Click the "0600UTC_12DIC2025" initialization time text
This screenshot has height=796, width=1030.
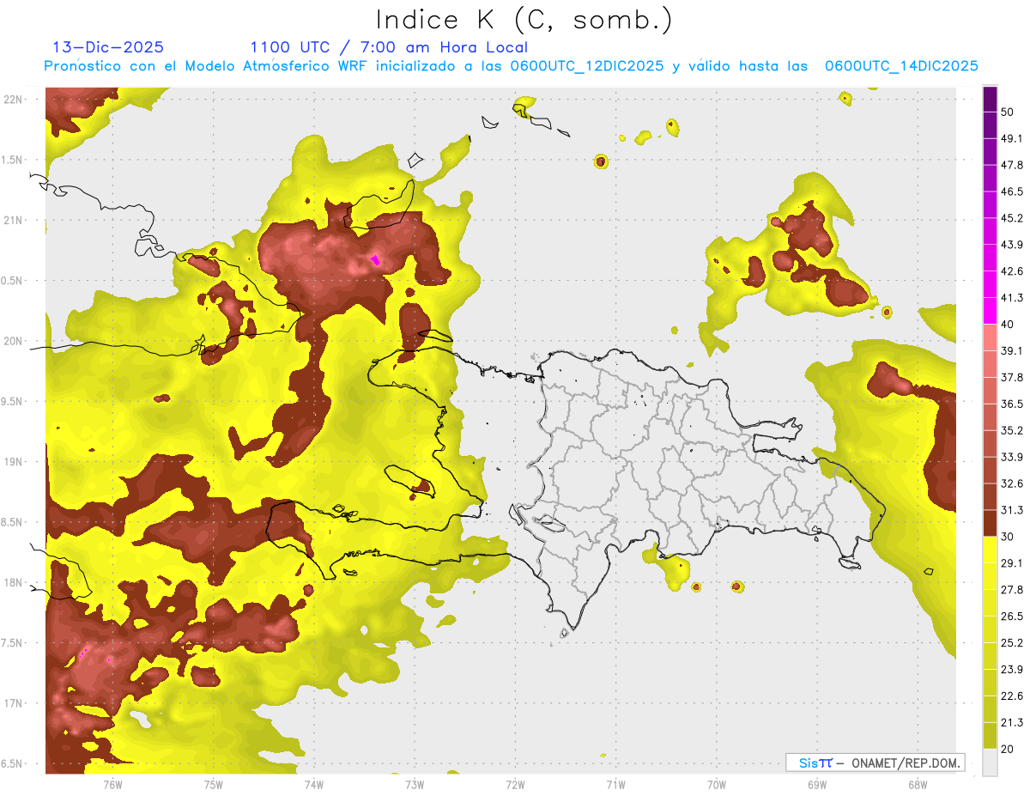[587, 66]
